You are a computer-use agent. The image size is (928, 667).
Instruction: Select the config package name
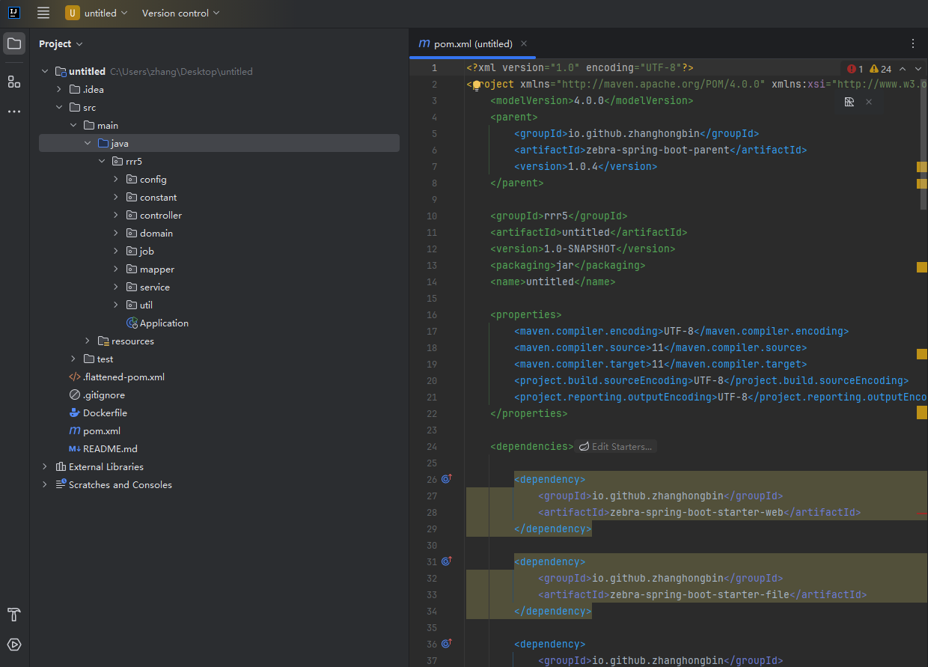153,180
